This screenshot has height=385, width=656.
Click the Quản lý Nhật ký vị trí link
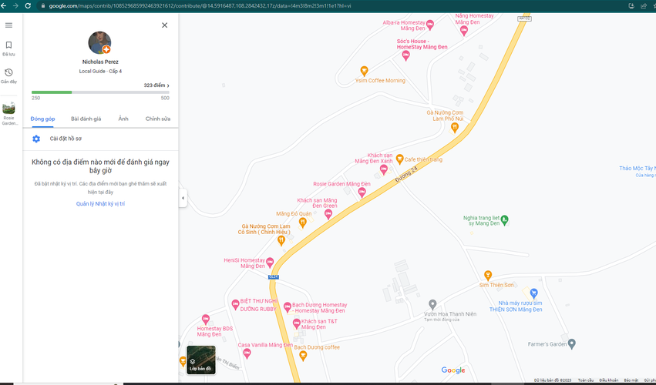[100, 204]
